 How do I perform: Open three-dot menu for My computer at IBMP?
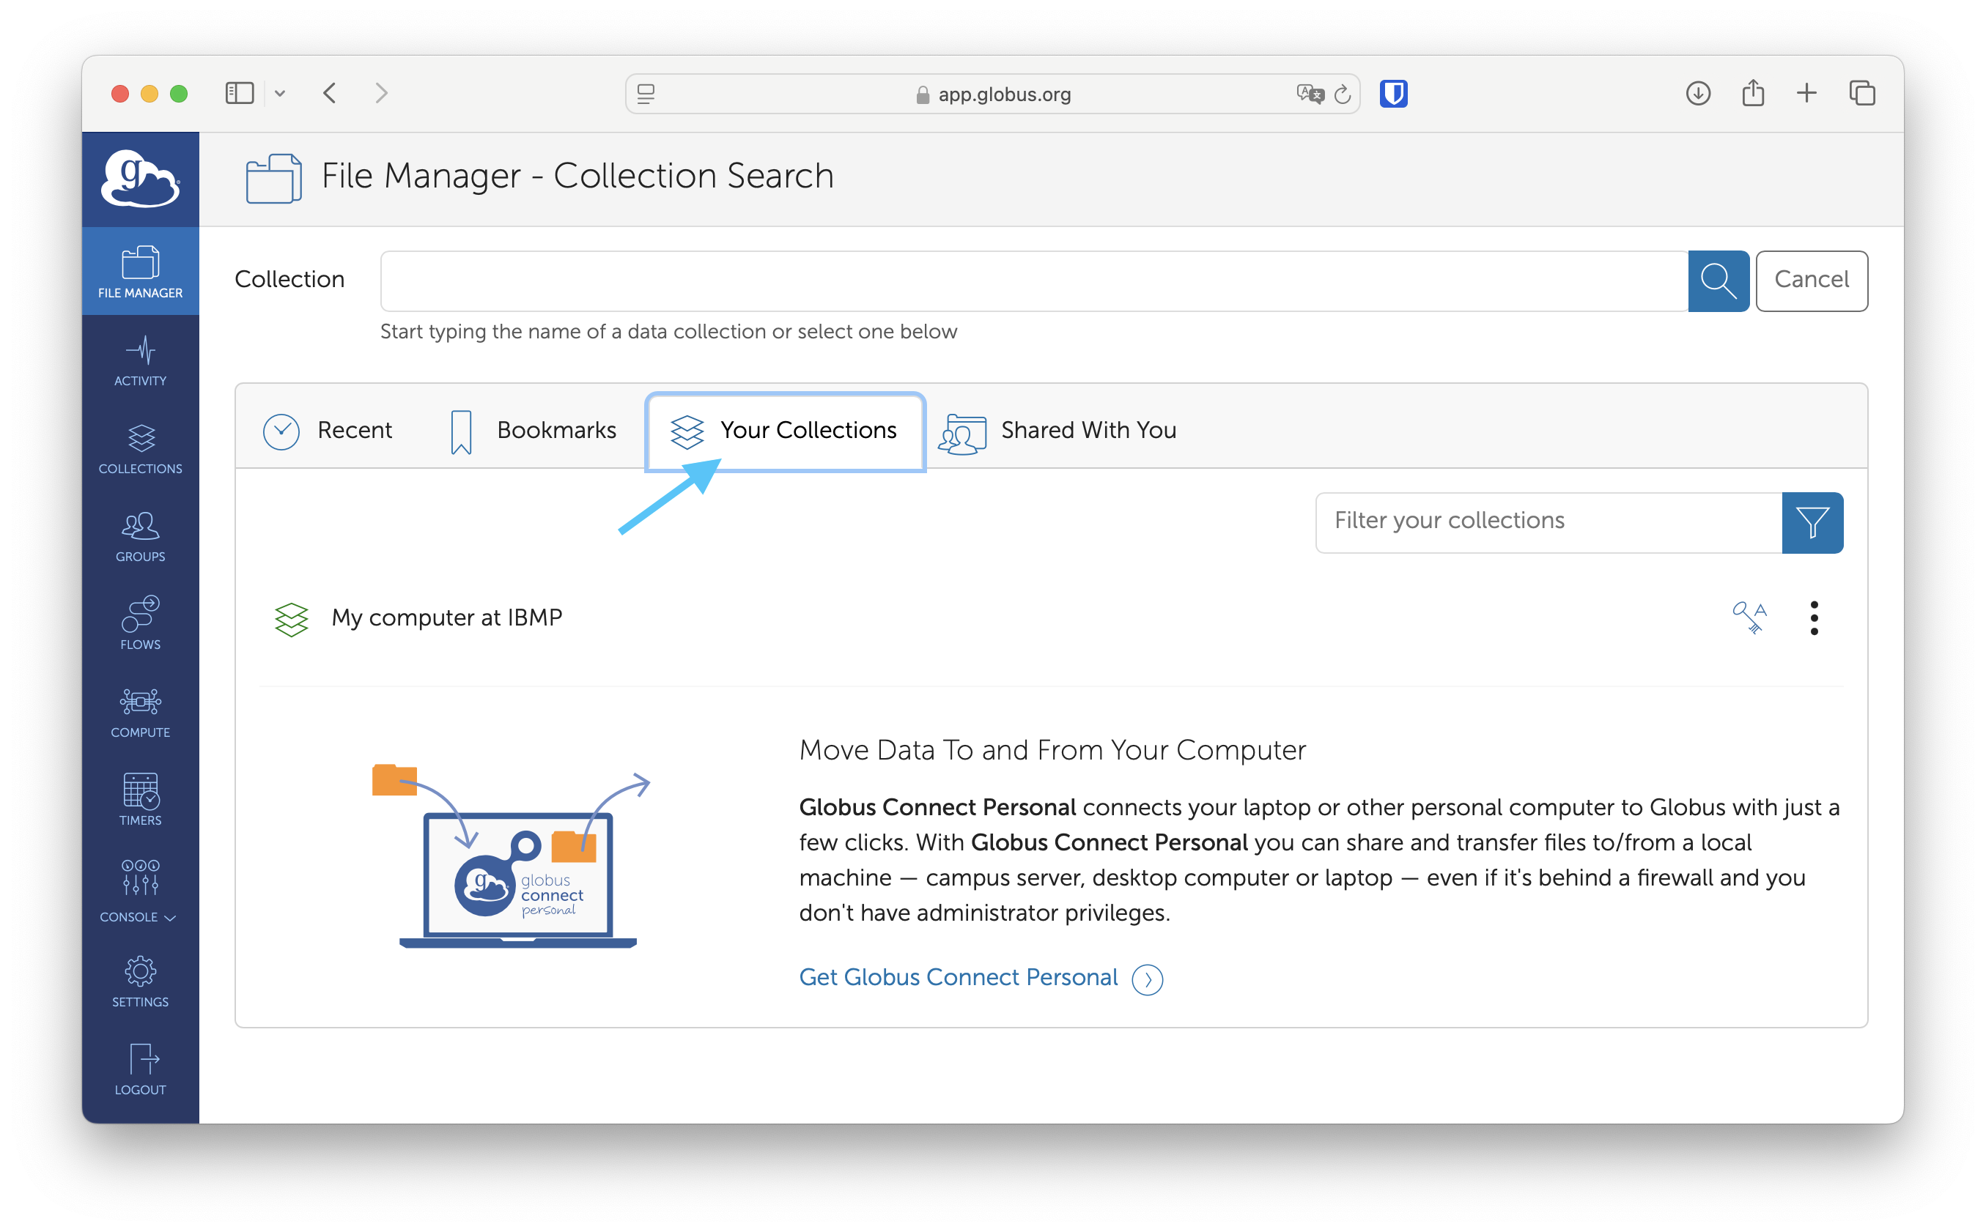click(1814, 617)
